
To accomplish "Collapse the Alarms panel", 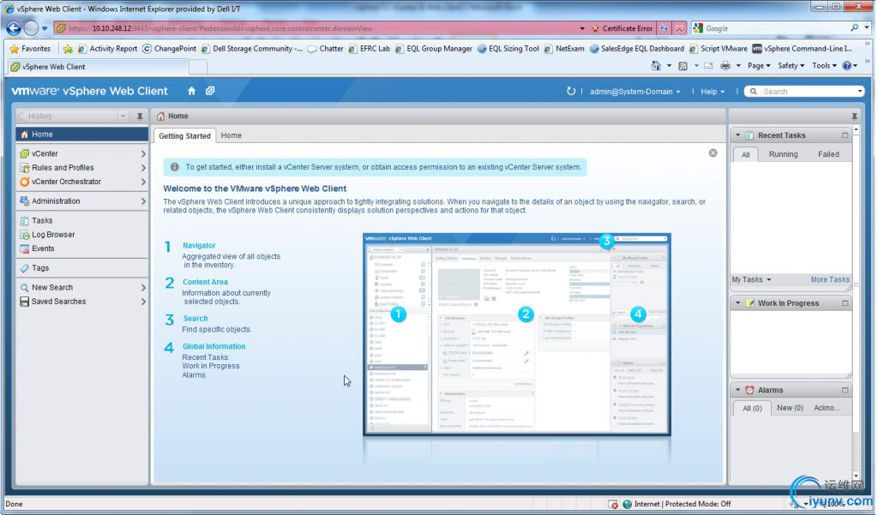I will (737, 390).
